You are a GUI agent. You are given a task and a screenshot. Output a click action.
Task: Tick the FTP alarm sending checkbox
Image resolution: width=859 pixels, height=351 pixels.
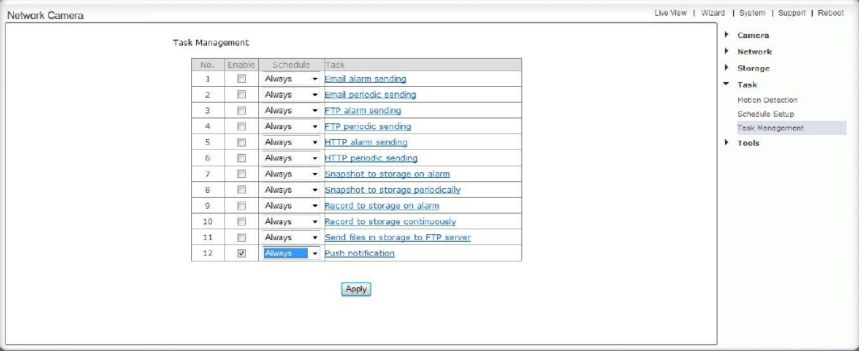[242, 110]
